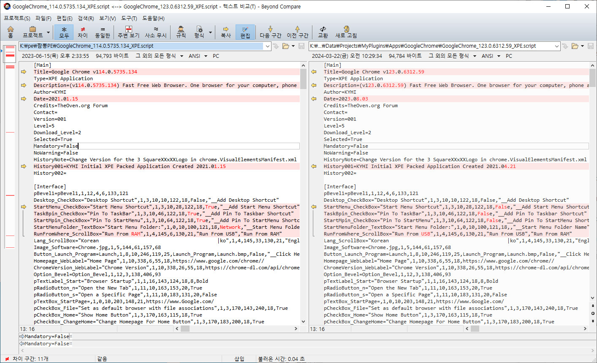Click the Home (홈) toolbar icon
The width and height of the screenshot is (597, 363).
(x=11, y=32)
